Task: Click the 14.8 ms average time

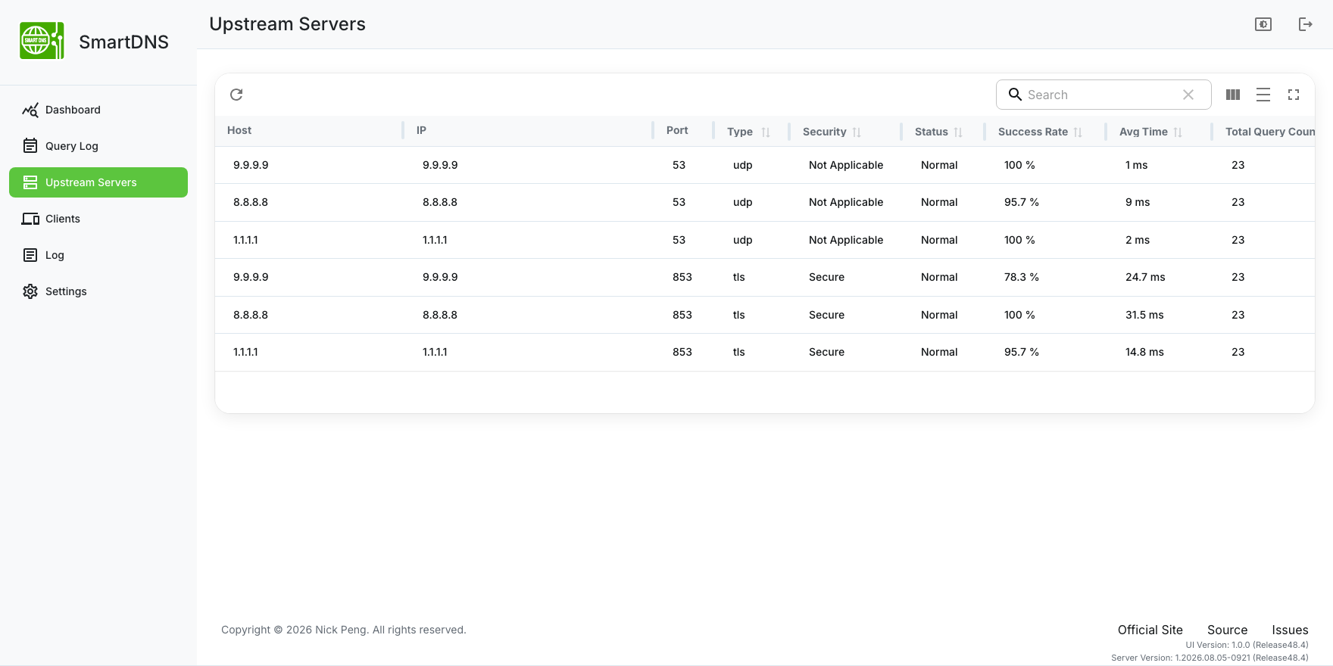Action: [1144, 352]
